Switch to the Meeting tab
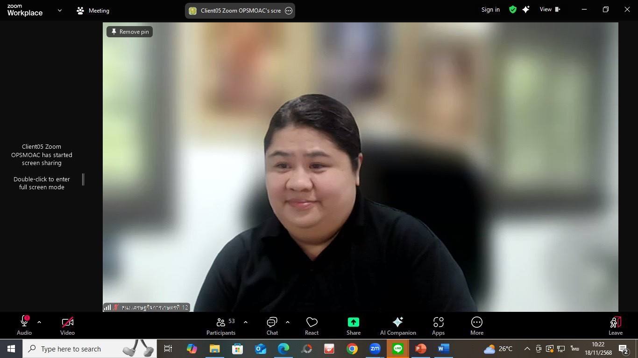638x358 pixels. point(93,10)
